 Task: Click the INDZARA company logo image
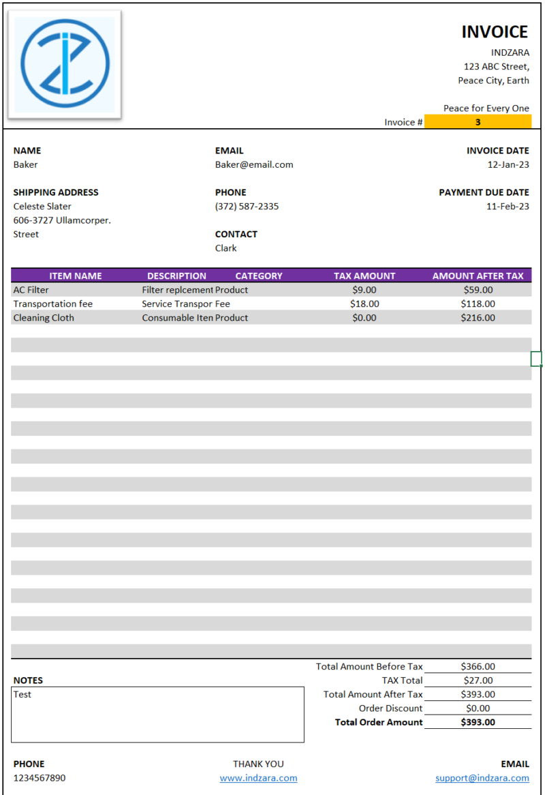[65, 61]
